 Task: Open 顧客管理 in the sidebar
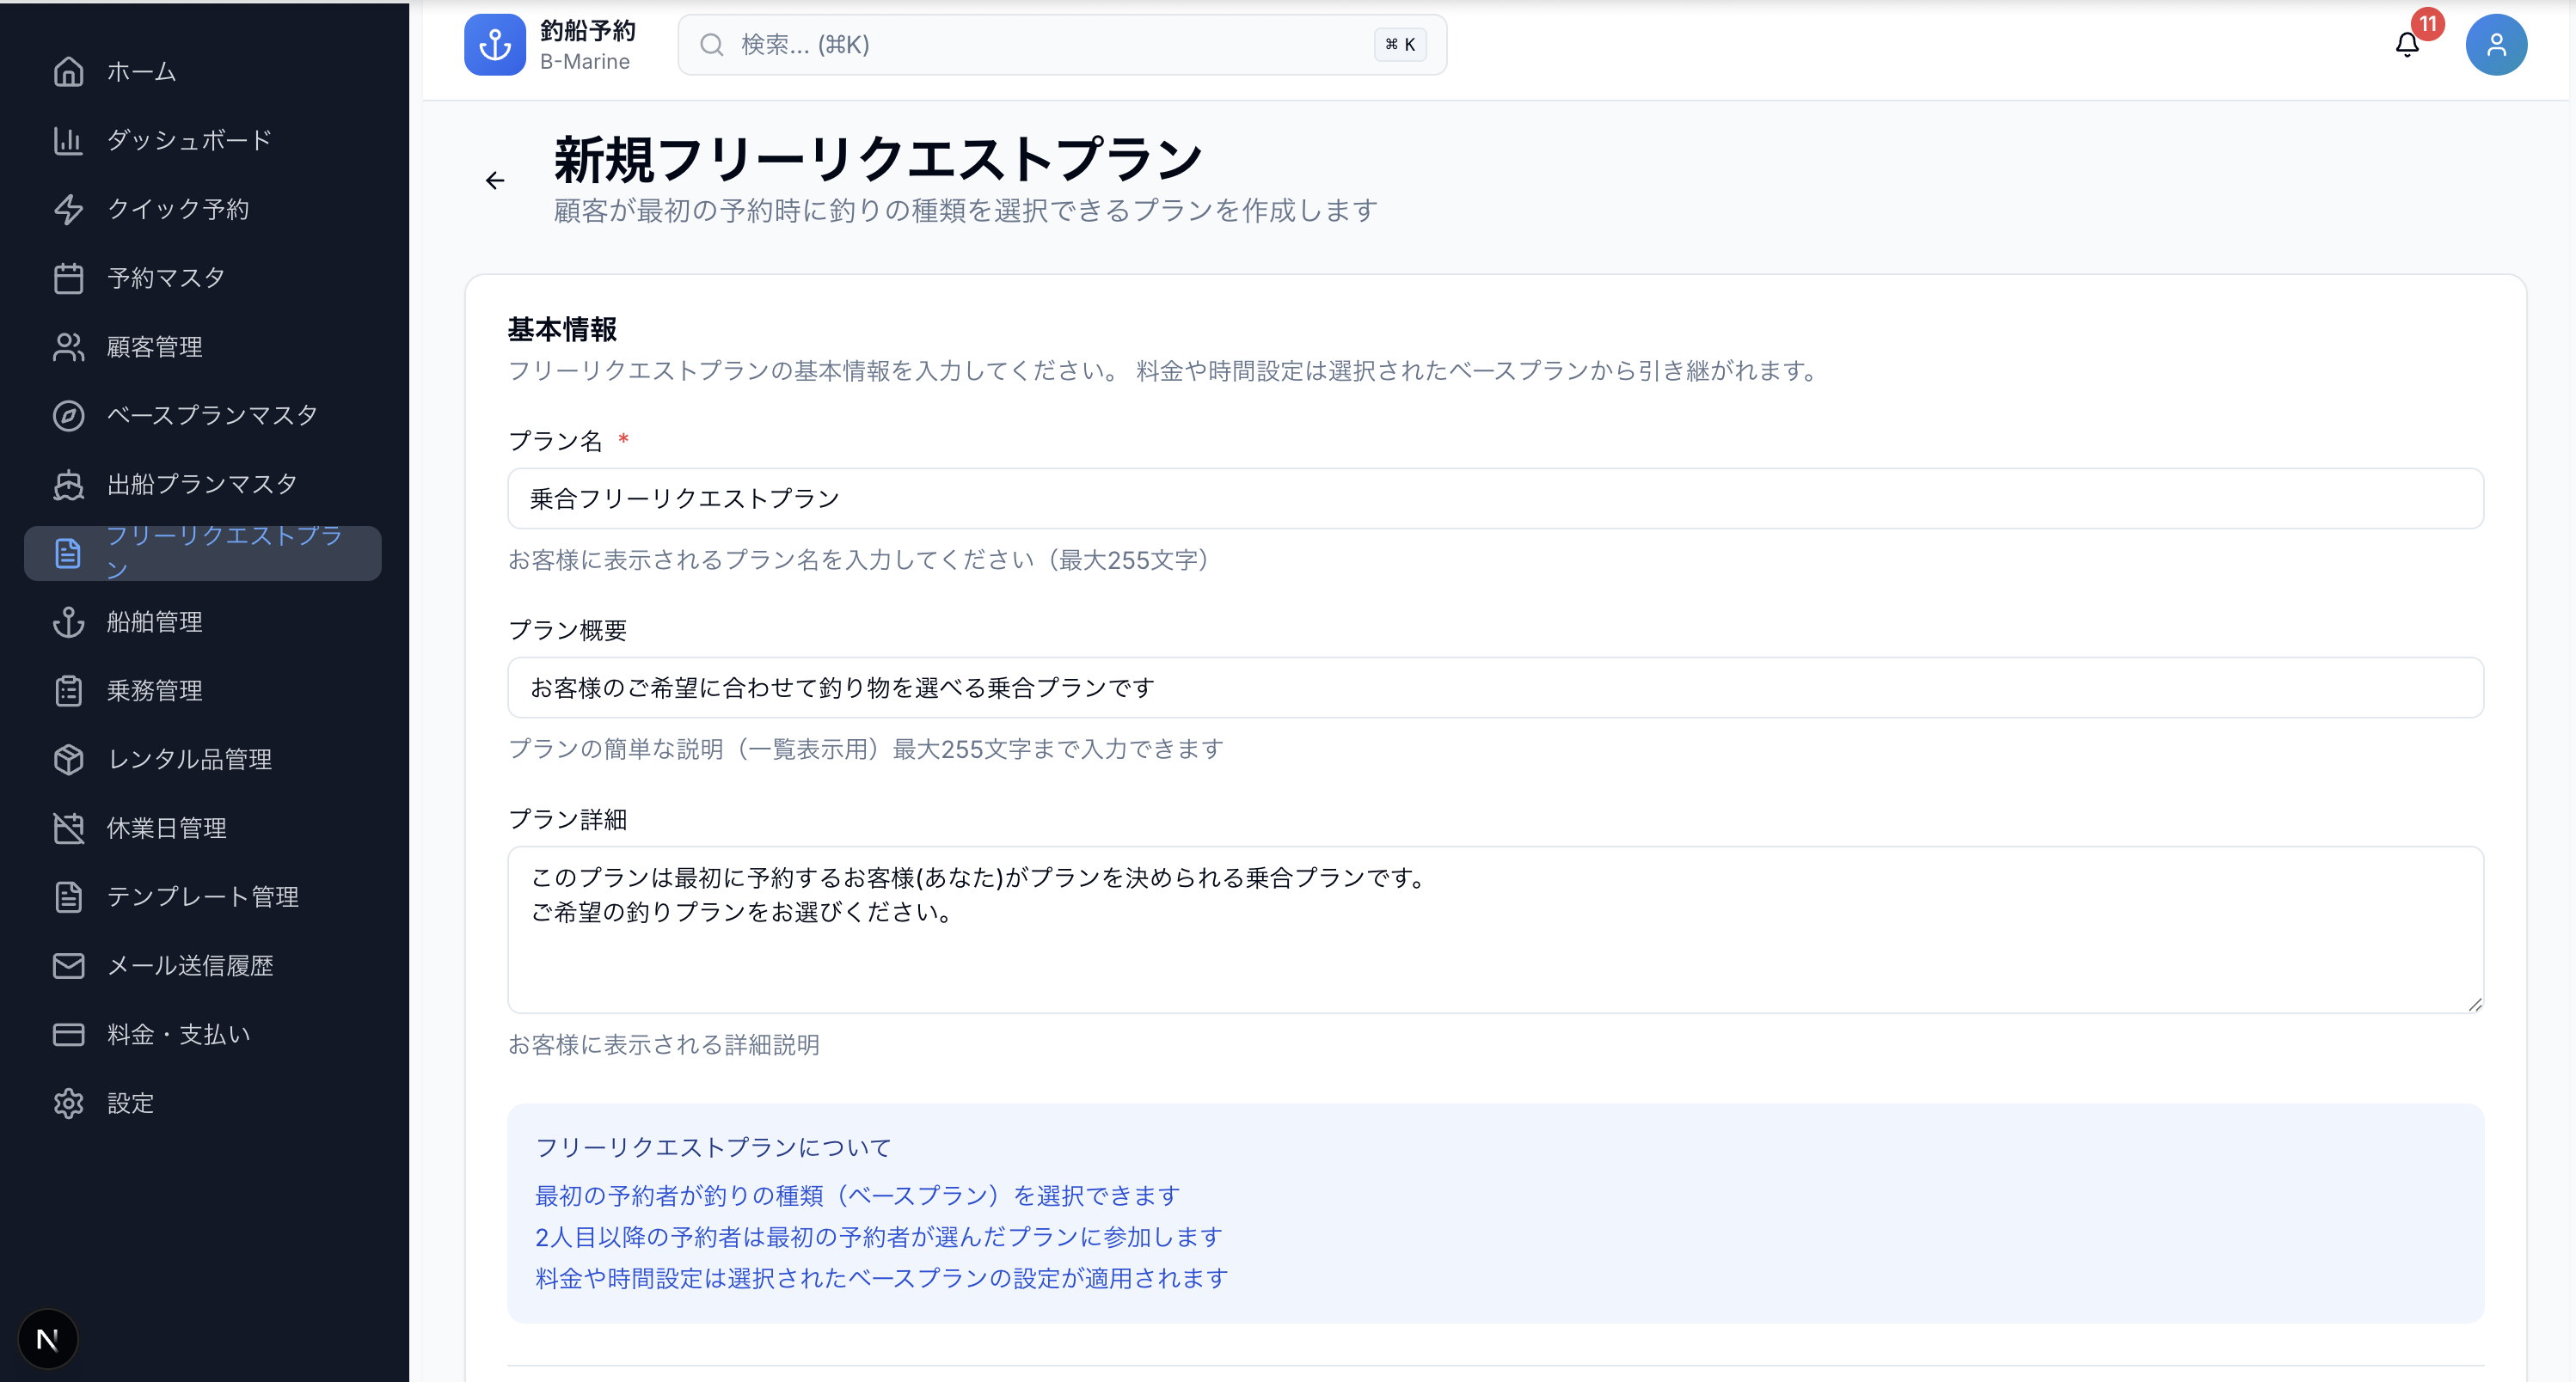(x=154, y=346)
